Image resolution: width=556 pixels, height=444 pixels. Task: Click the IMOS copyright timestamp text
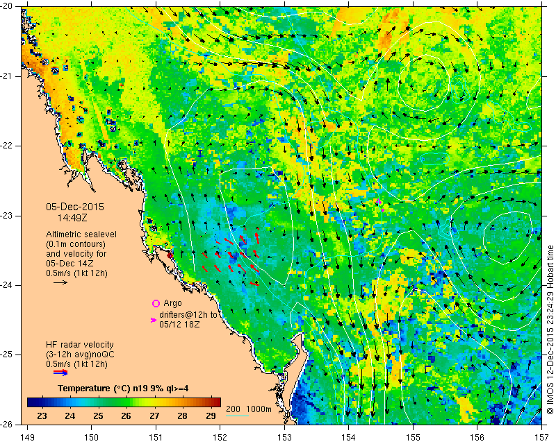tap(550, 330)
